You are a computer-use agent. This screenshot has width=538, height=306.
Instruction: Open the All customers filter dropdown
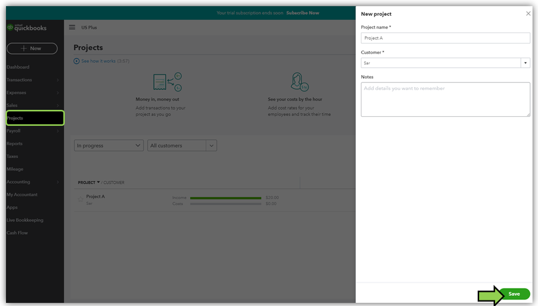pos(182,145)
